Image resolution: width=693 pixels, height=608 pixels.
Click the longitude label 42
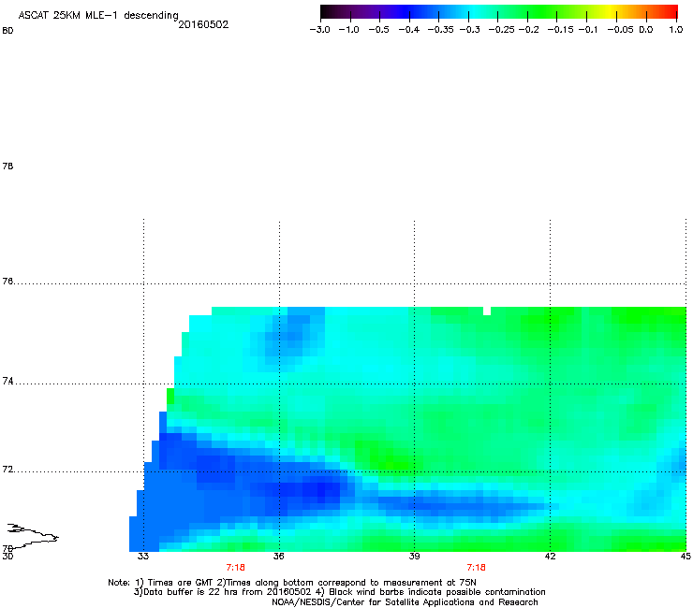point(550,556)
